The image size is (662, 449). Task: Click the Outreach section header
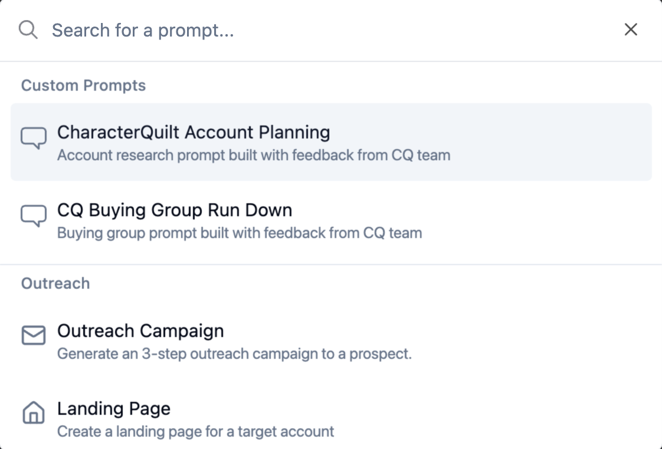coord(55,283)
